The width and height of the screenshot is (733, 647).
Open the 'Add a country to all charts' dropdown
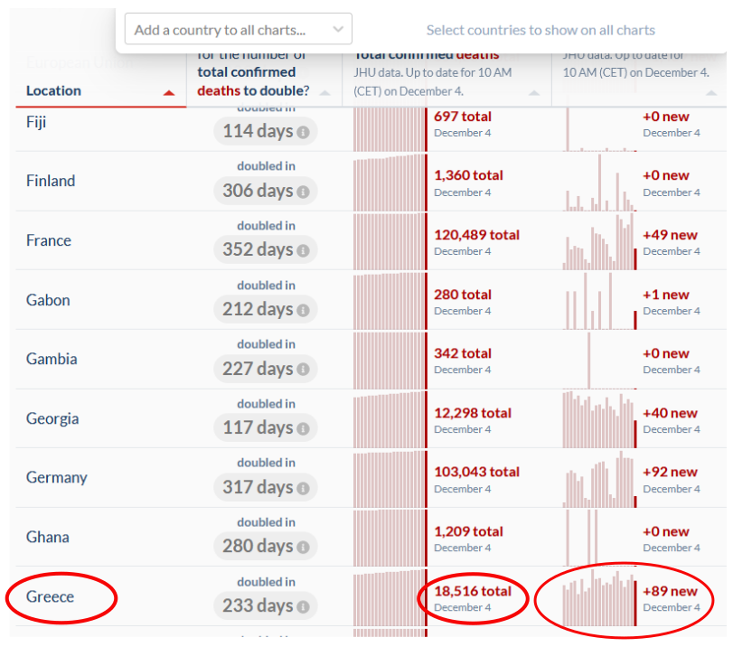pos(238,30)
